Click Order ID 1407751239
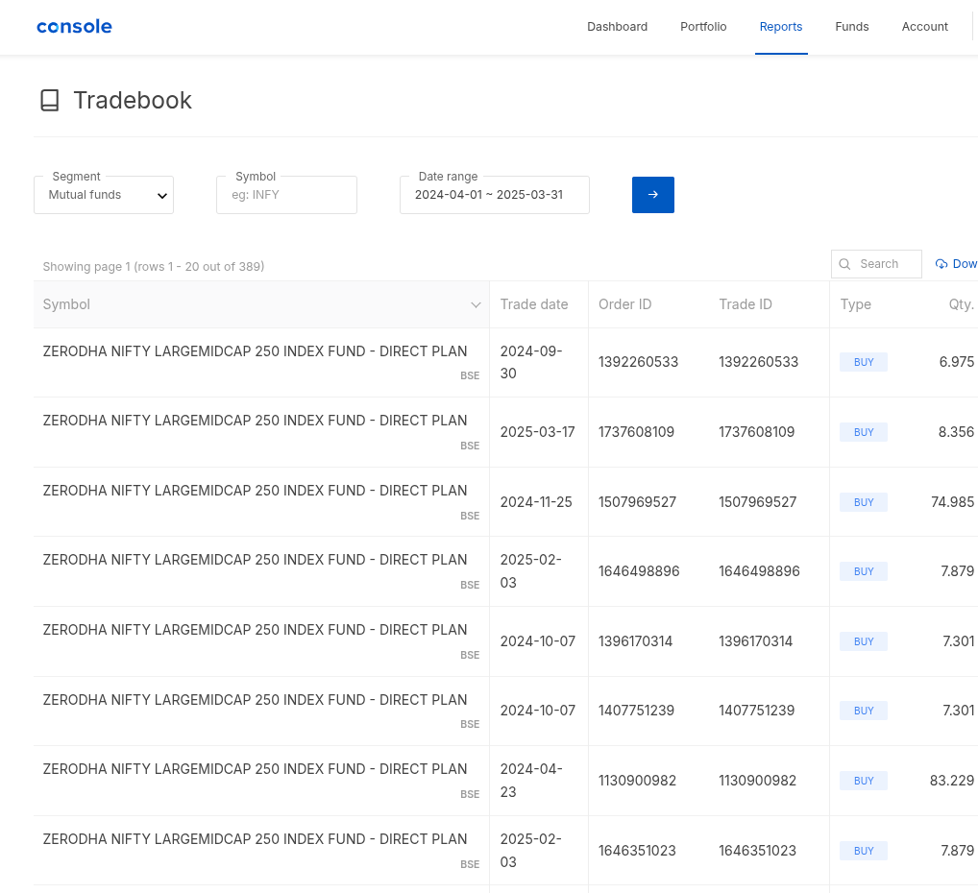Screen dimensions: 978x893 (x=636, y=711)
